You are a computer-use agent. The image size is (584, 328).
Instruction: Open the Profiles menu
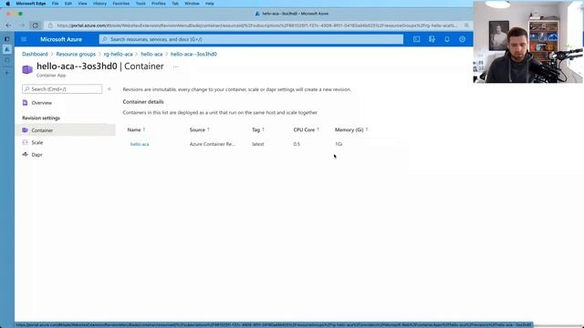[x=158, y=4]
